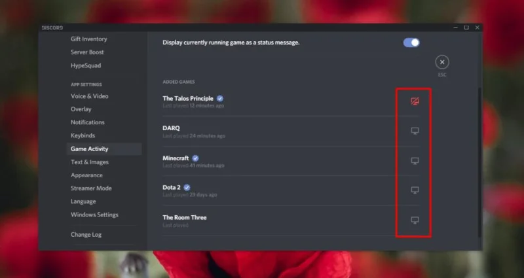
Task: Click the DISCORD title bar logo text
Action: pos(52,27)
